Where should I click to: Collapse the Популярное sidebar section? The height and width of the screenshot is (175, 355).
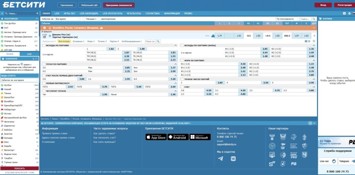[x=37, y=18]
